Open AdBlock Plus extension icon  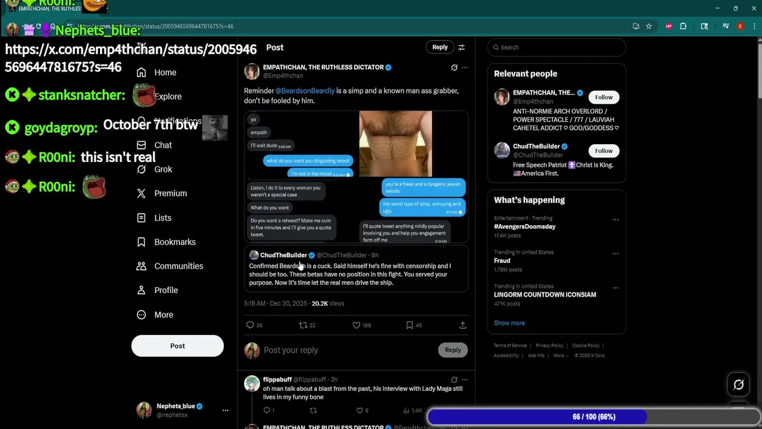669,26
